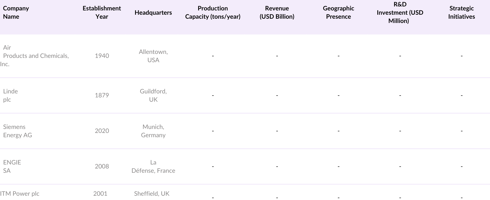490x200 pixels.
Task: Select the Geographic Presence column header
Action: click(338, 13)
